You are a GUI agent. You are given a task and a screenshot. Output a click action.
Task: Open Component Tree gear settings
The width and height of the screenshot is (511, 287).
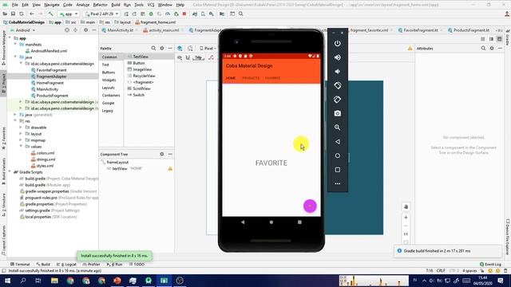[161, 154]
